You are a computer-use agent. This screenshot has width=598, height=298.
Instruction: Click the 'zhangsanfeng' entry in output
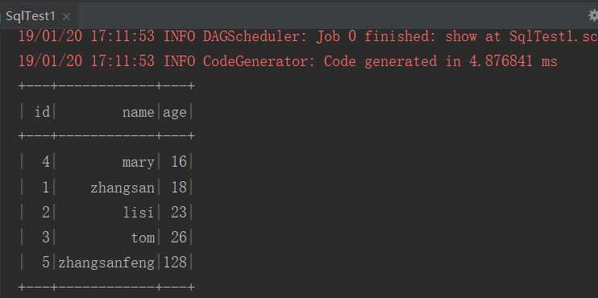[106, 263]
